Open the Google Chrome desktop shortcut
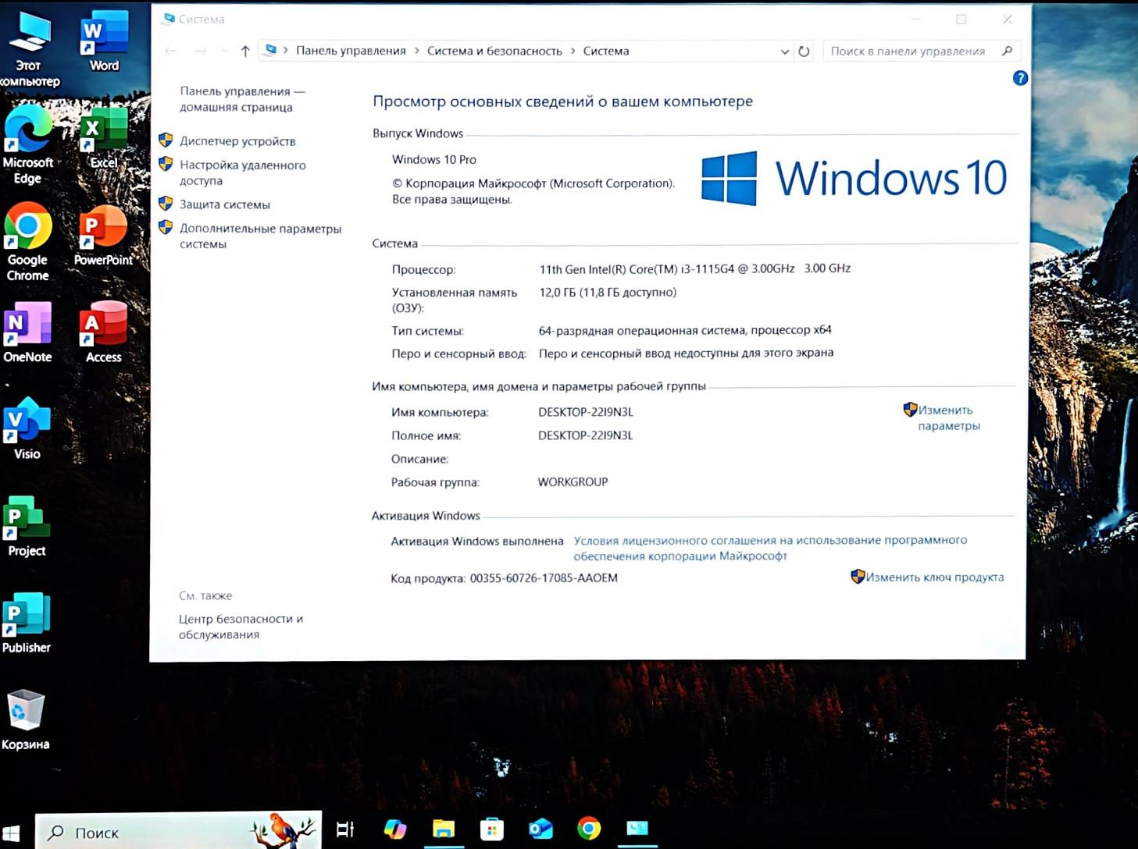The image size is (1138, 849). click(x=27, y=243)
